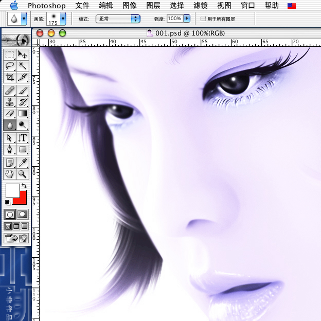Select the Pen tool
Screen dimensions: 321x321
10,149
